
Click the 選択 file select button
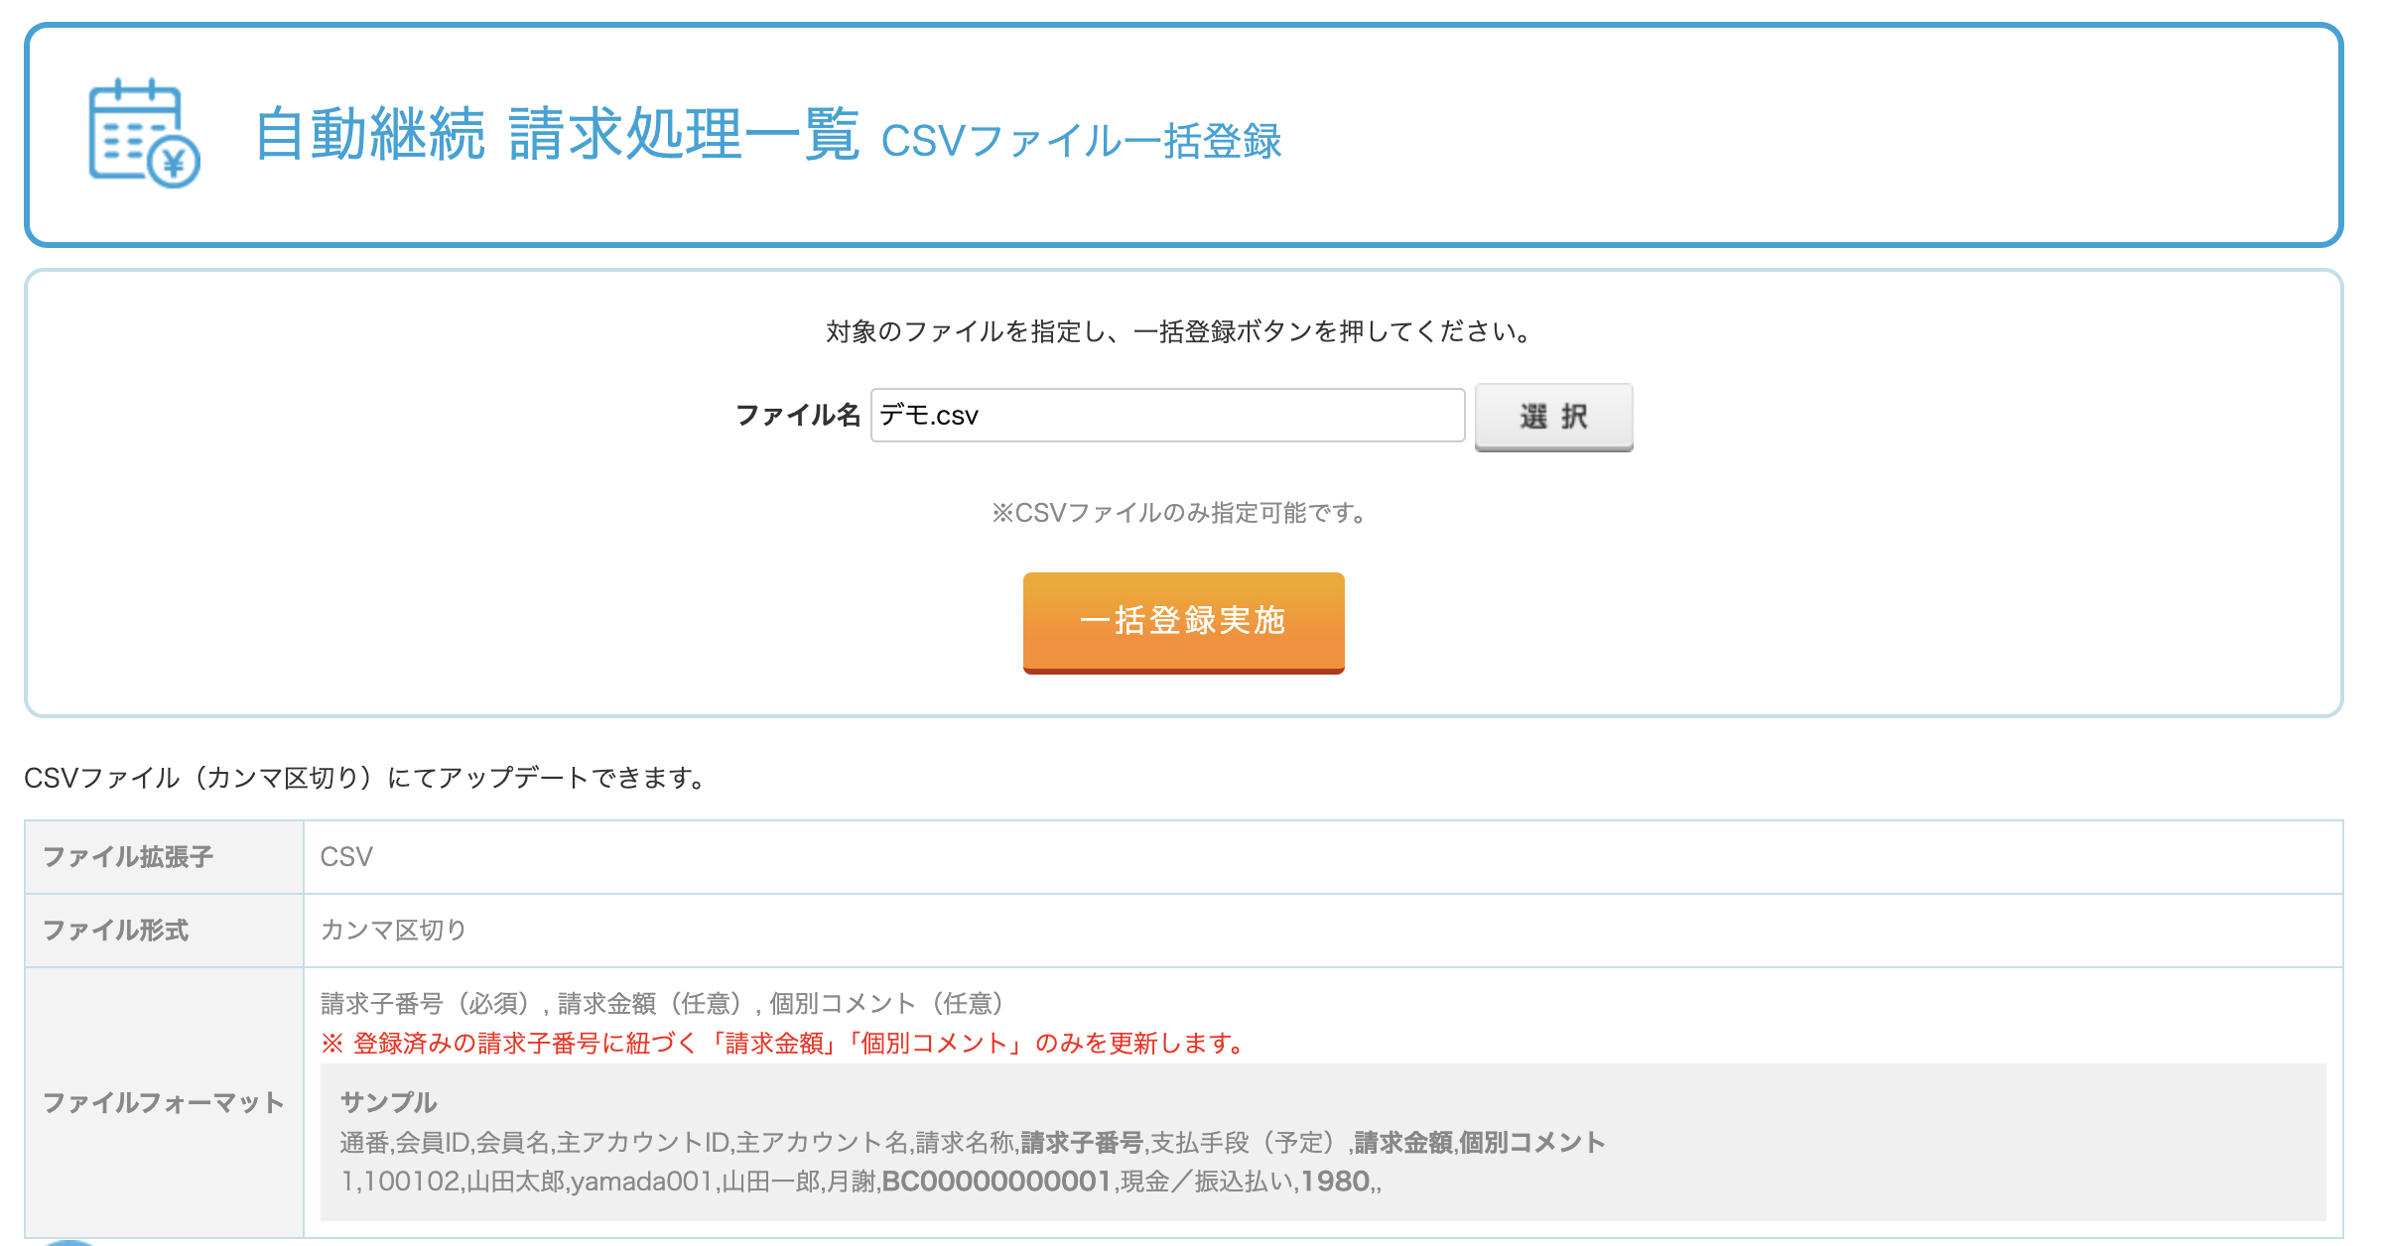point(1553,417)
